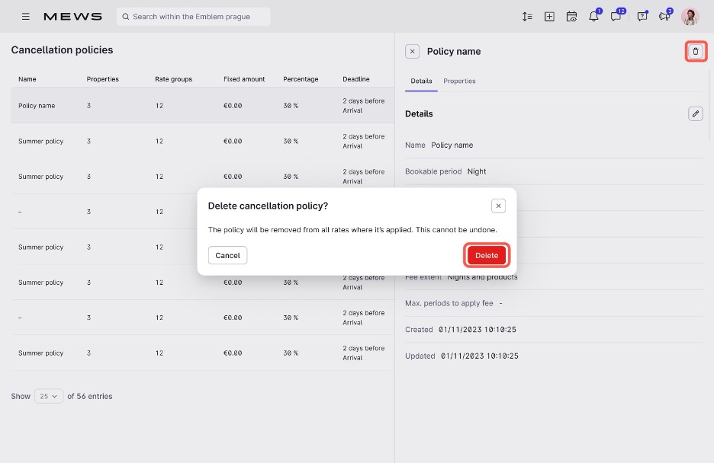This screenshot has width=714, height=463.
Task: Open notifications bell icon
Action: [x=593, y=16]
